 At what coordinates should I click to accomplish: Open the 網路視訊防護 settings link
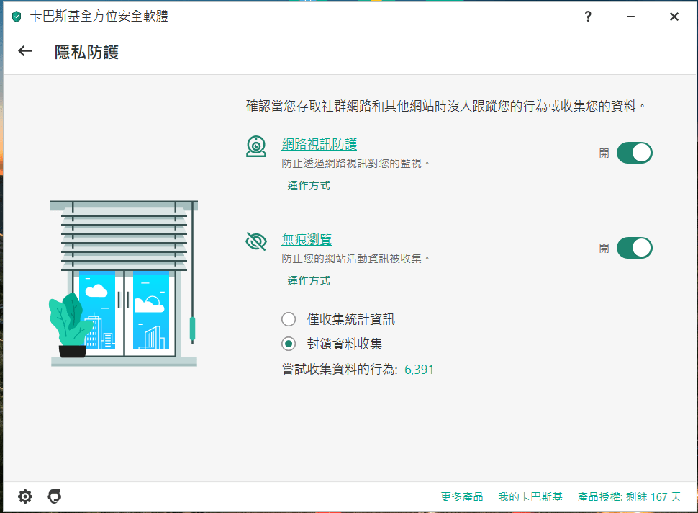319,144
